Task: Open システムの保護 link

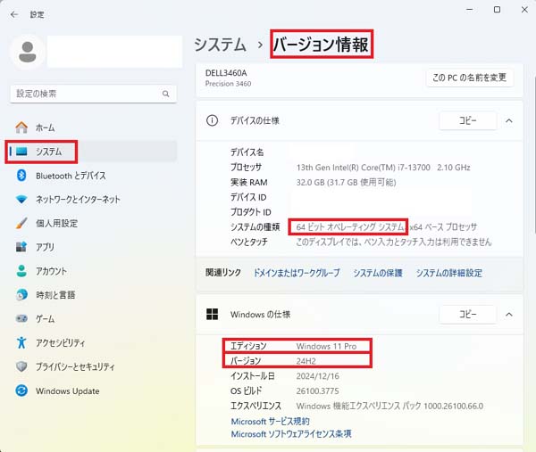Action: point(378,273)
